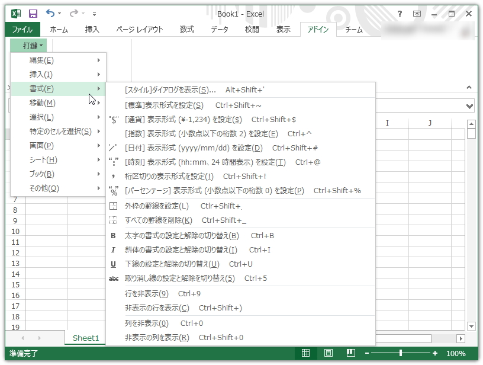Click the Help question mark button
This screenshot has width=483, height=365.
[x=399, y=14]
